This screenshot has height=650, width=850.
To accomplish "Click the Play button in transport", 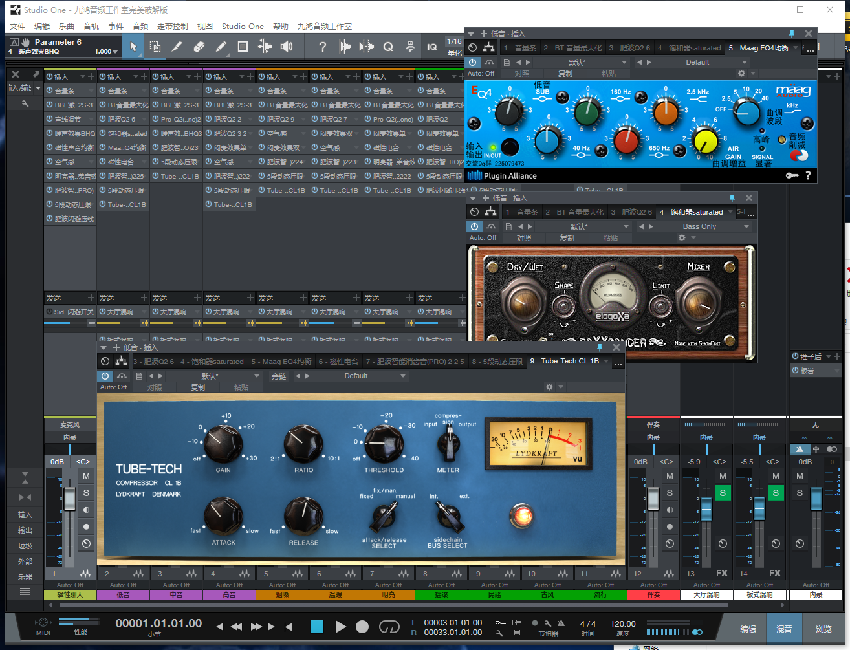I will pyautogui.click(x=340, y=626).
